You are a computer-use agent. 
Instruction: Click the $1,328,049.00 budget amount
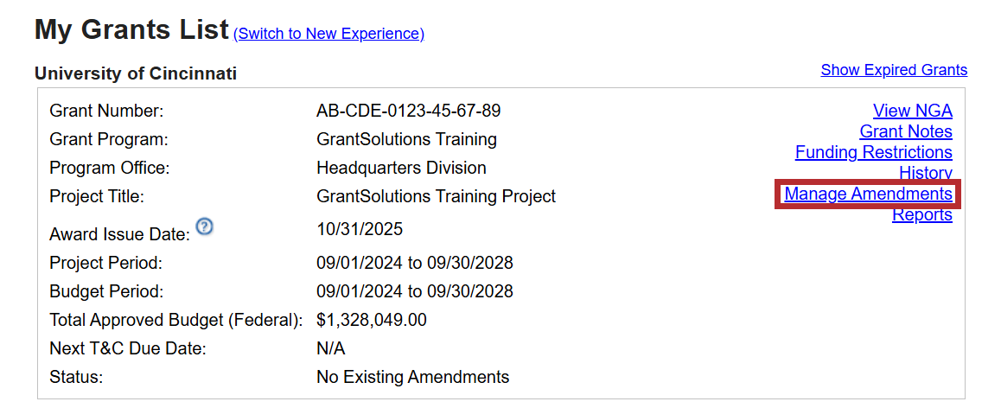(372, 320)
